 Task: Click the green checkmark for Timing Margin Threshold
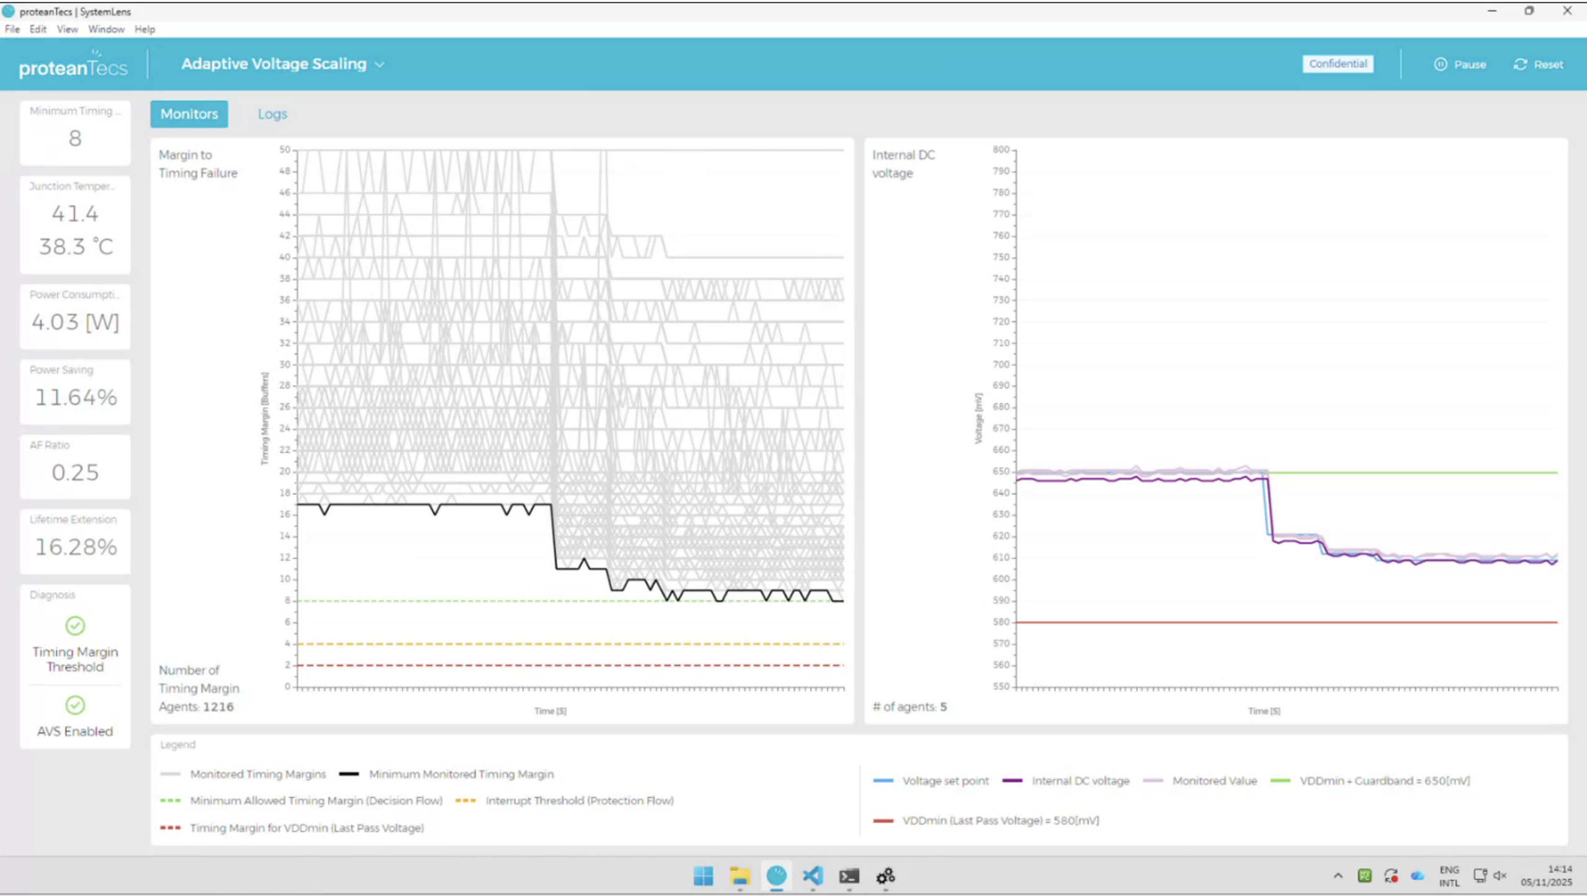(75, 626)
